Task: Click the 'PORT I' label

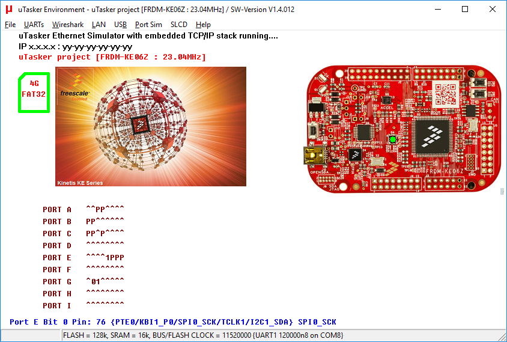Action: click(x=57, y=305)
